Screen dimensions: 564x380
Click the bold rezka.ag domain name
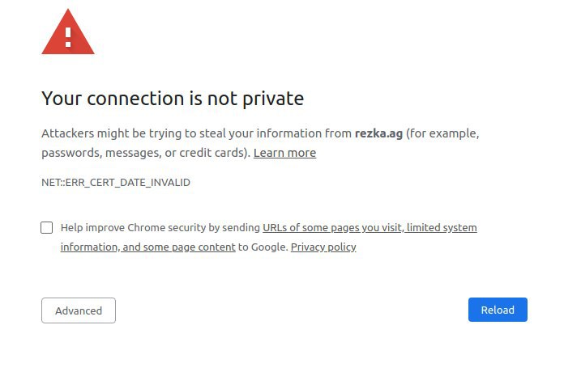pos(378,133)
